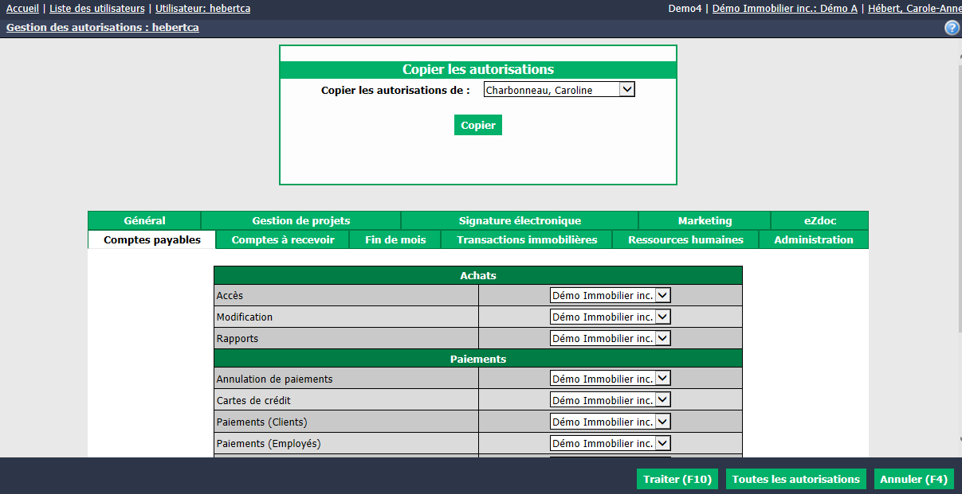Switch to the Général tab

pos(144,220)
